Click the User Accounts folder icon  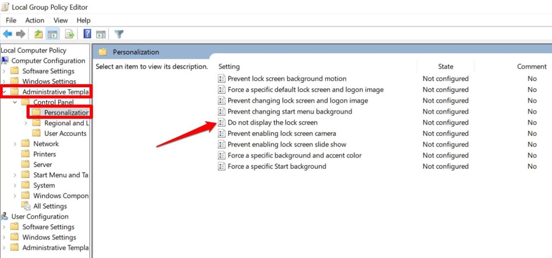tap(37, 133)
